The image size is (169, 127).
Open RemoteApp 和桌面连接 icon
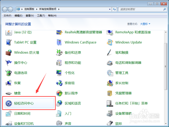(x=110, y=33)
